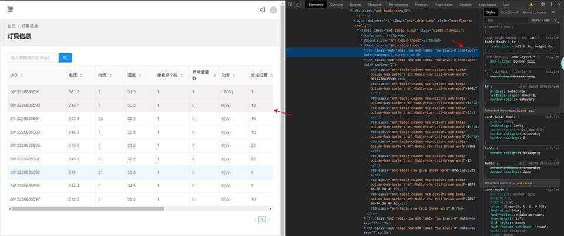
Task: Sort the table by 电流 column
Action: (110, 76)
